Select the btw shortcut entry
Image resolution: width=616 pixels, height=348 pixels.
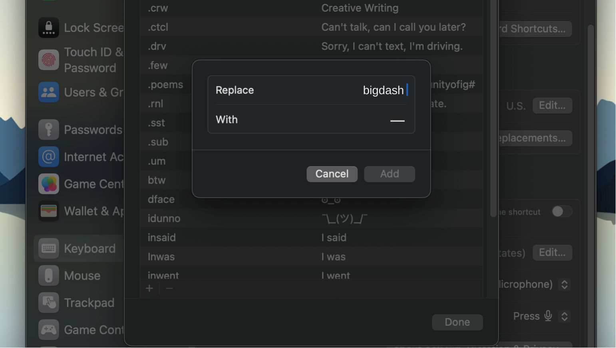click(x=157, y=180)
